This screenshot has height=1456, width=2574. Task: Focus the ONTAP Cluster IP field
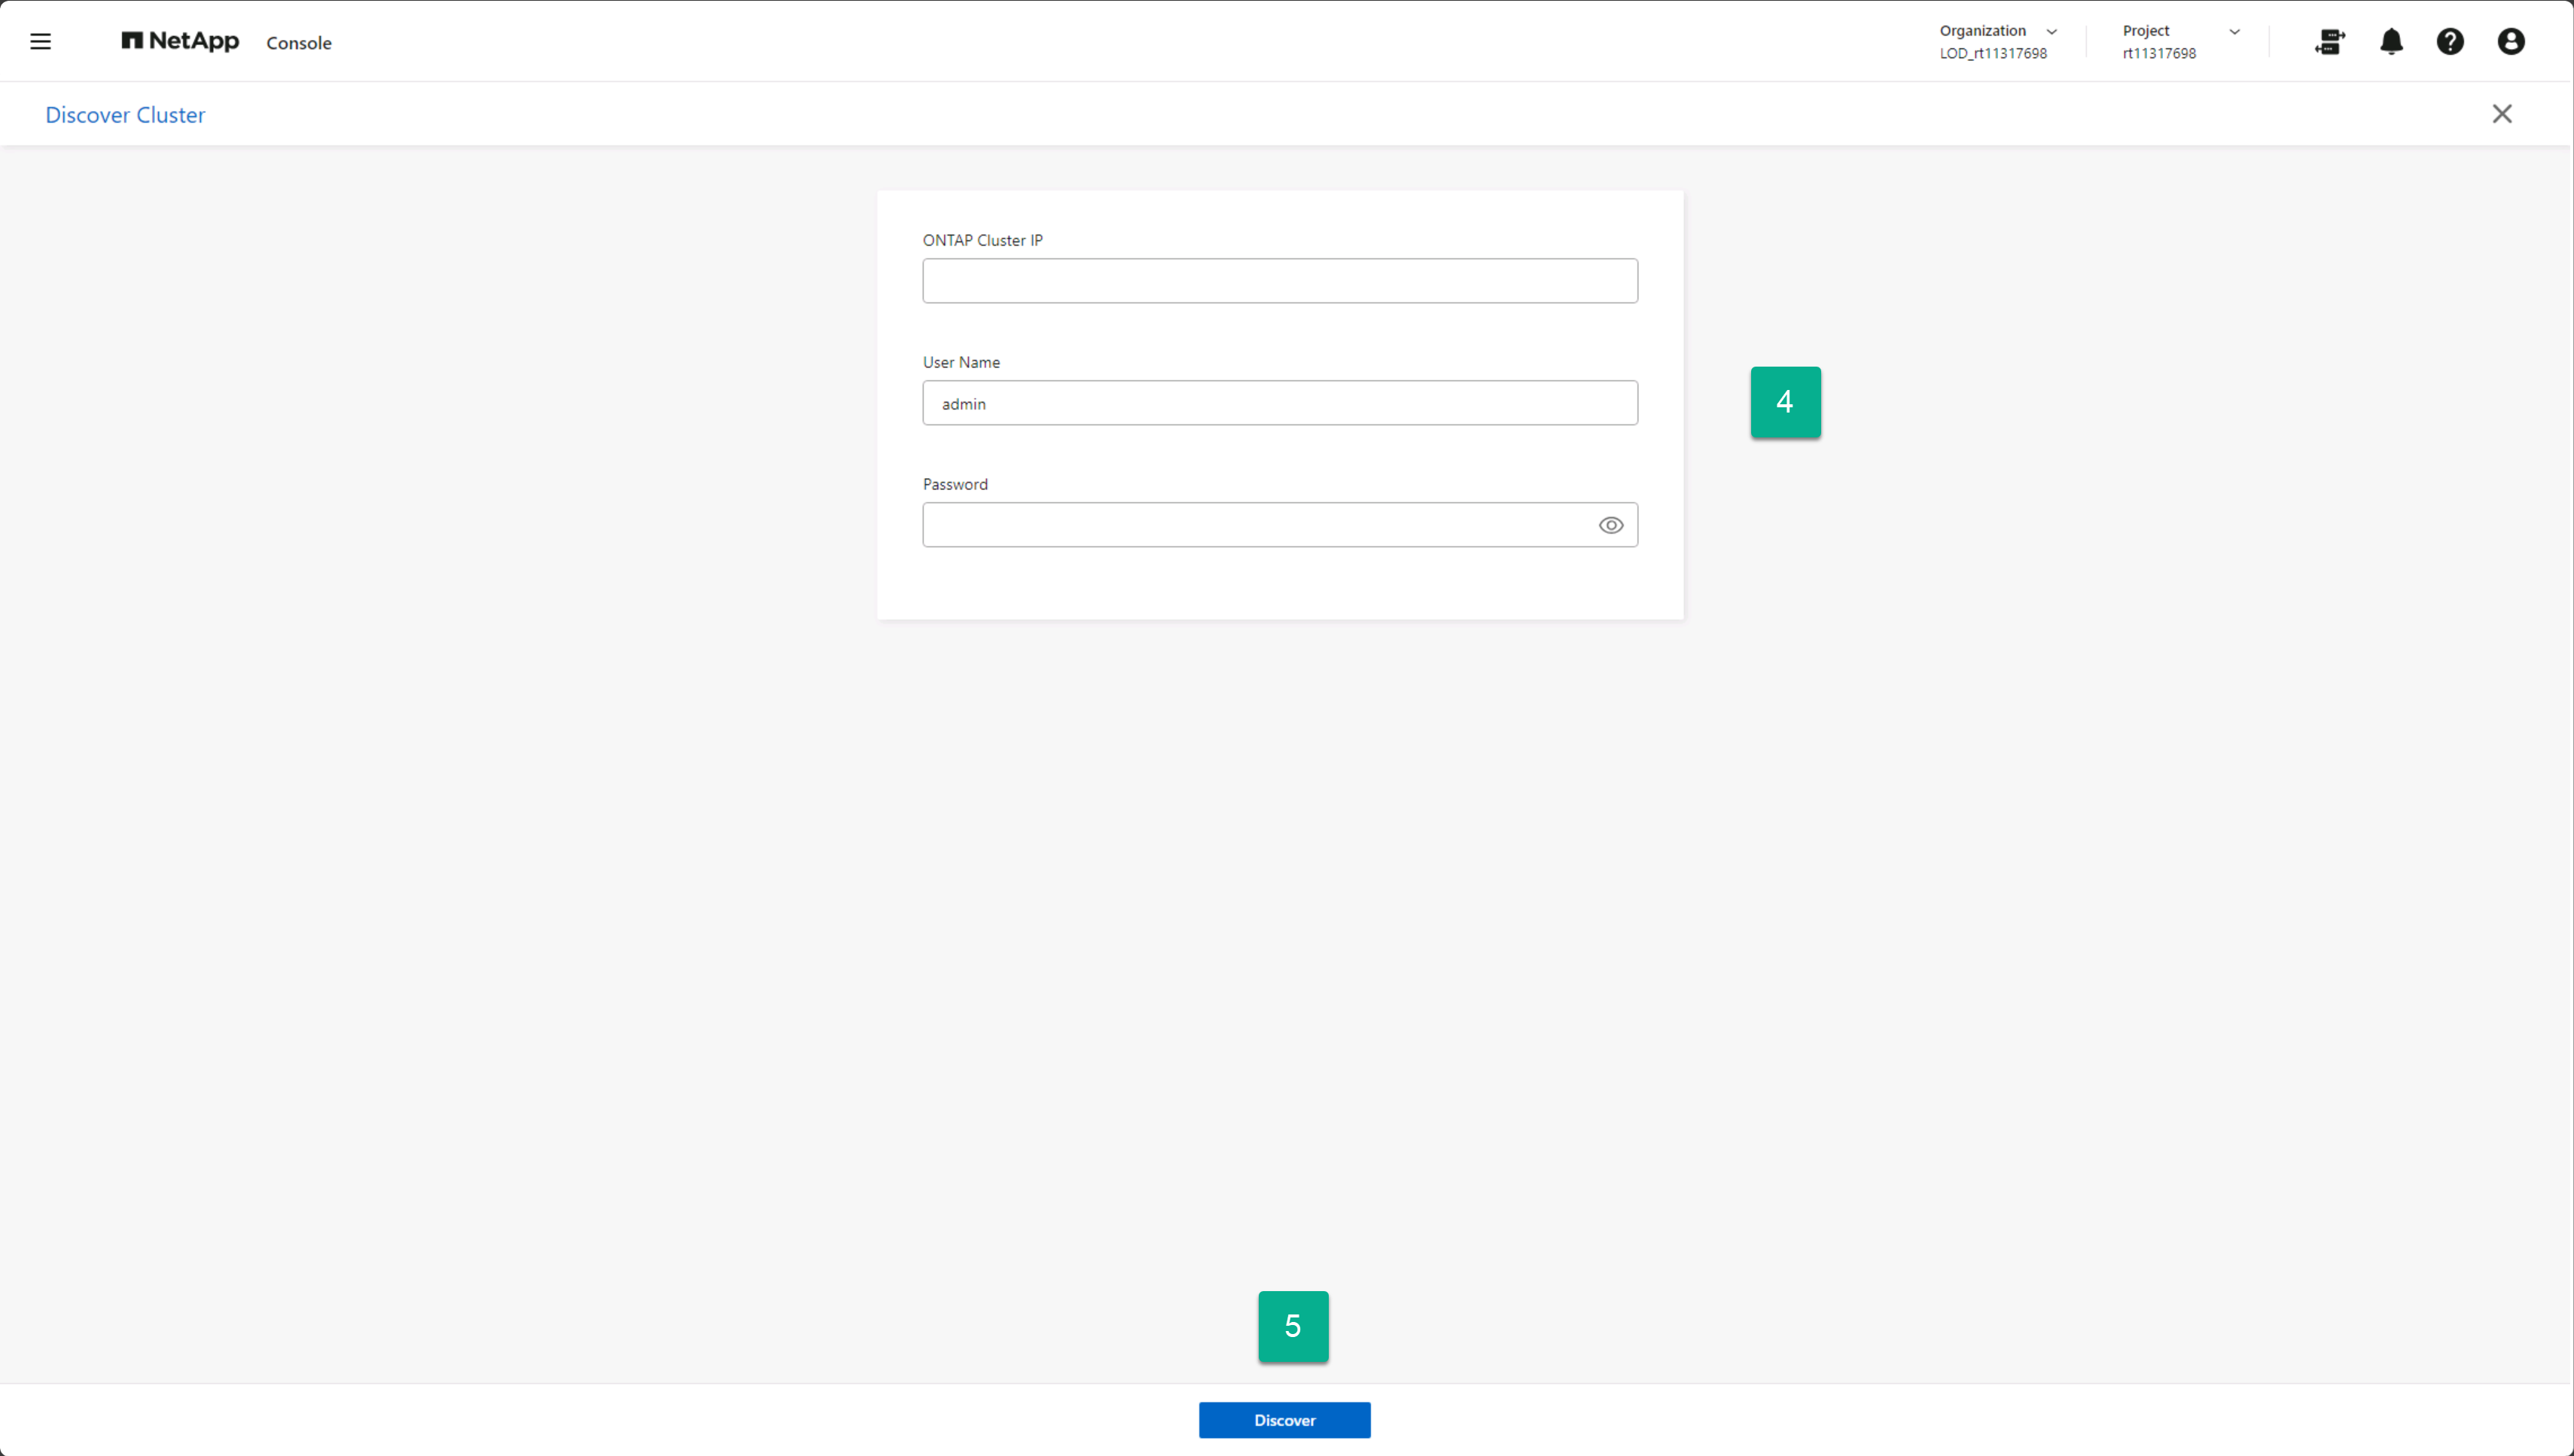coord(1279,281)
